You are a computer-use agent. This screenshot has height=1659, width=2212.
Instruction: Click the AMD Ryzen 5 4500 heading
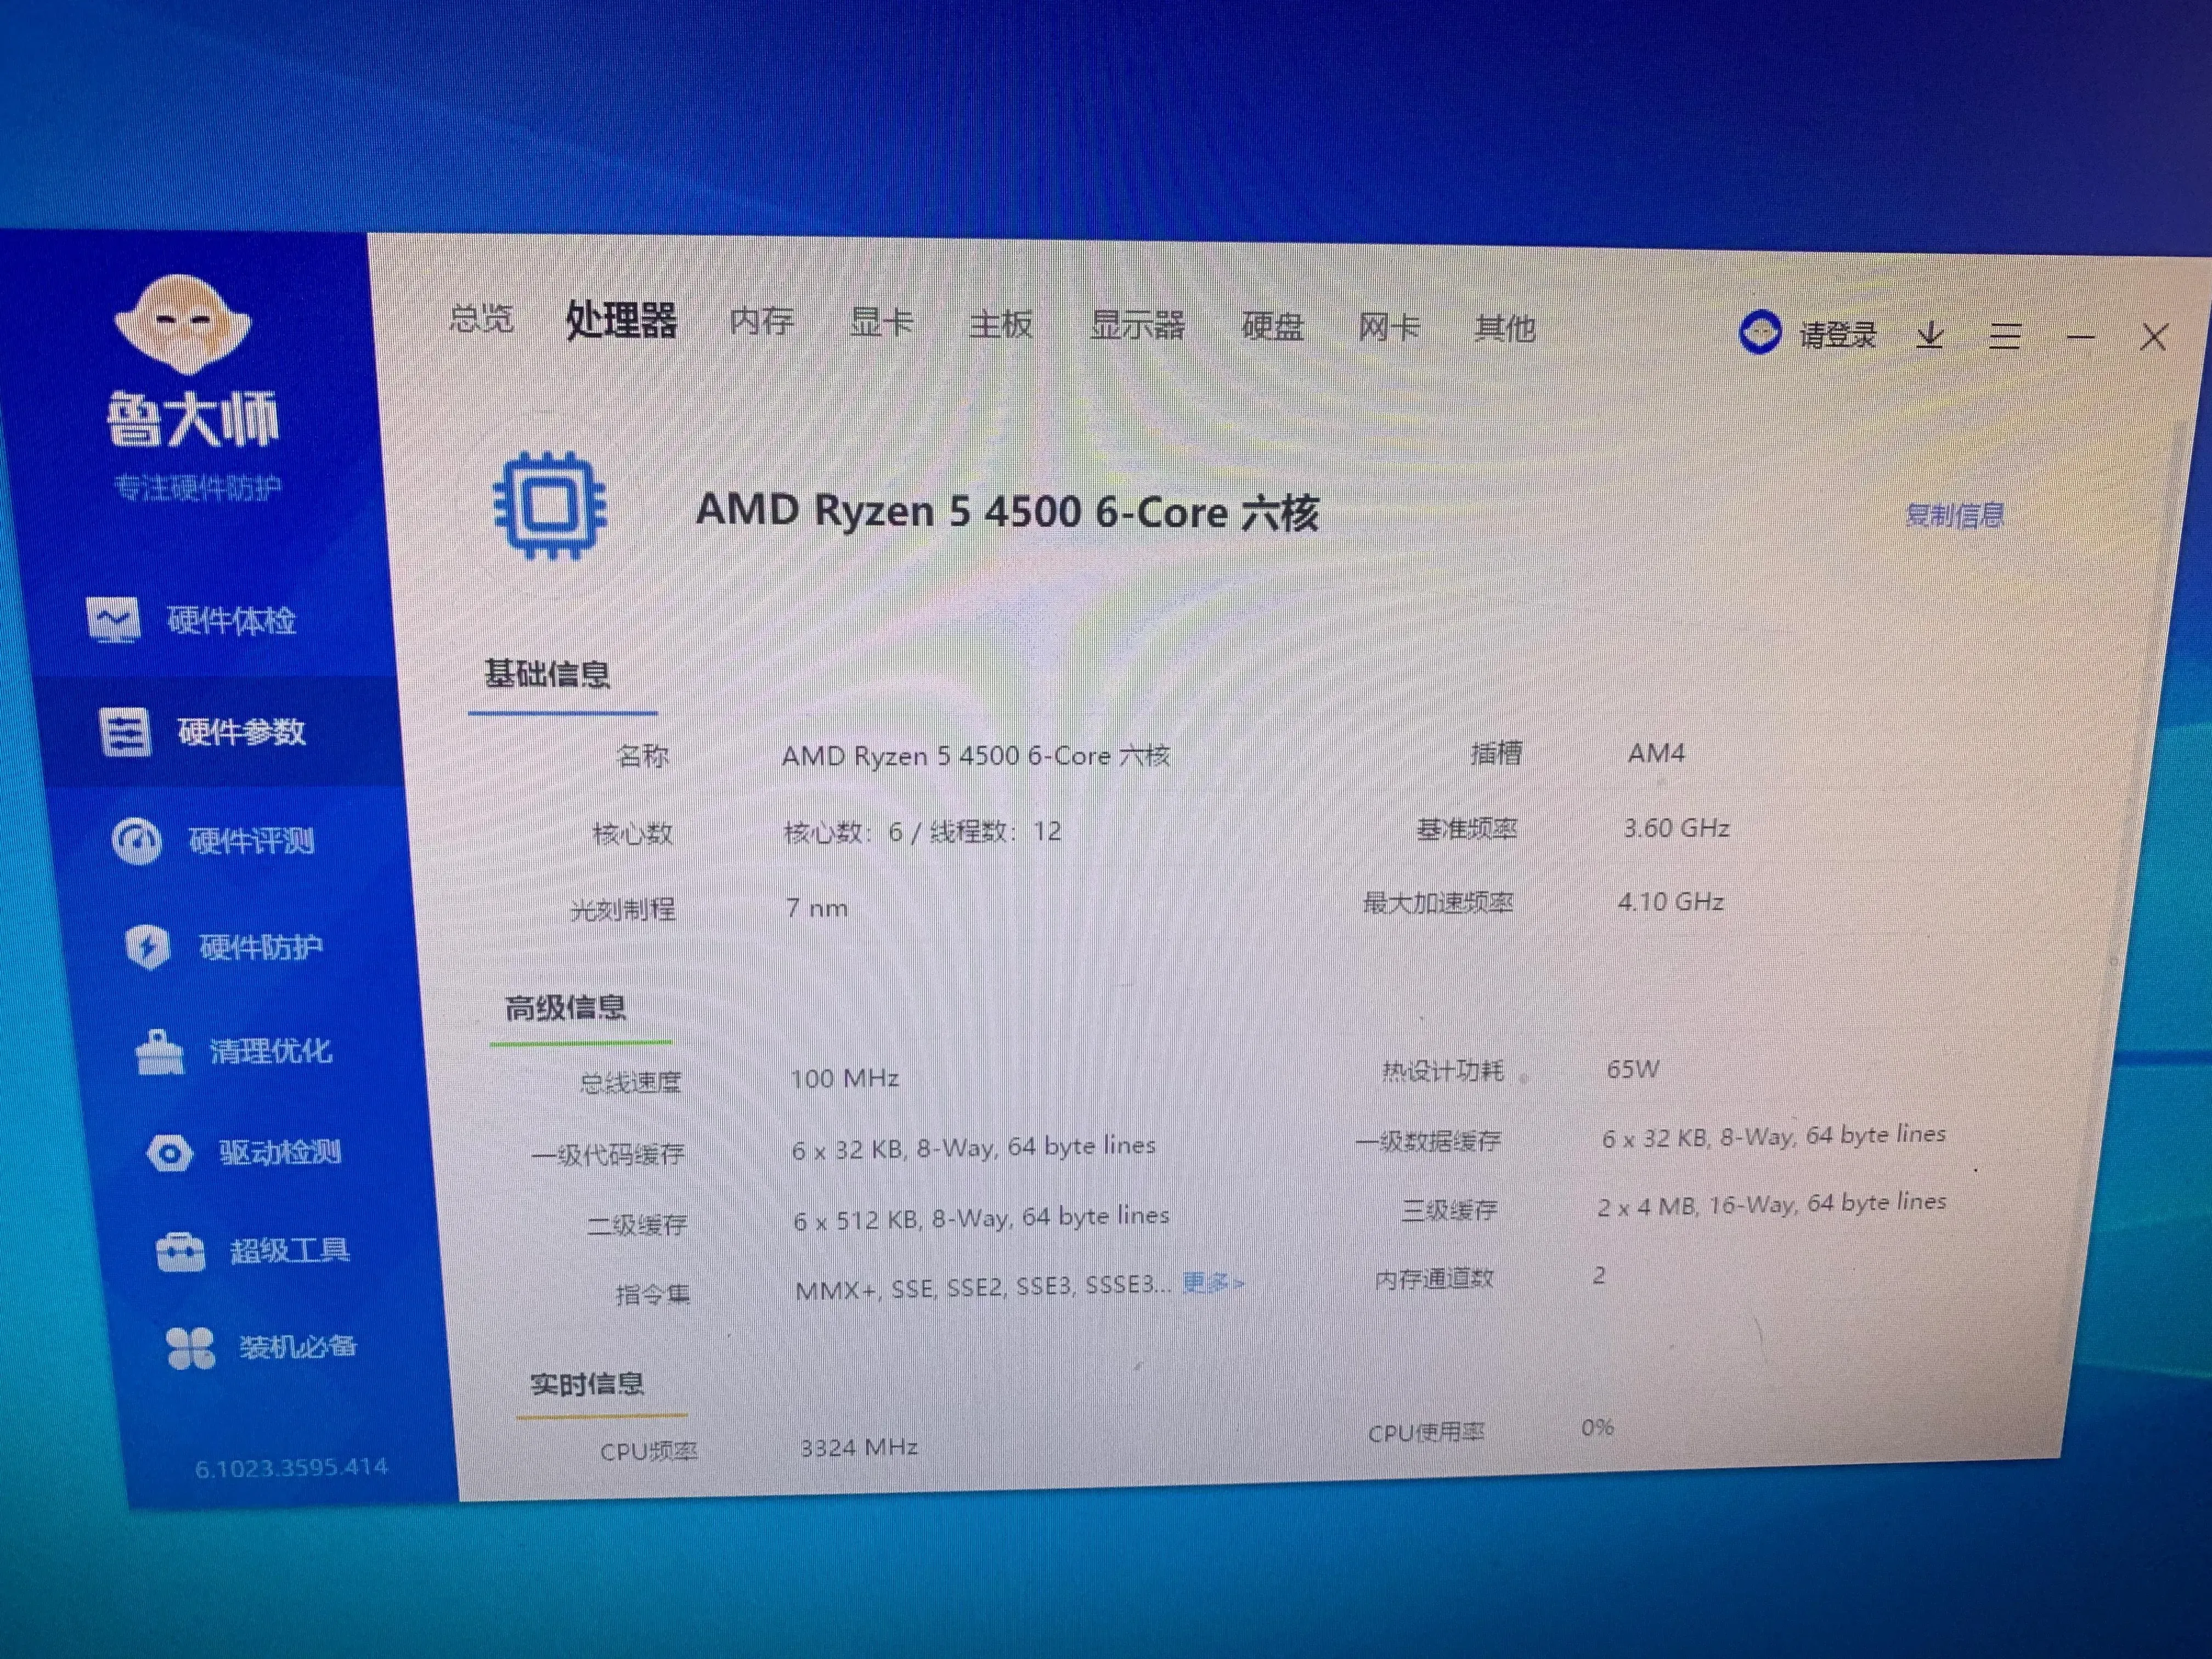[1007, 512]
